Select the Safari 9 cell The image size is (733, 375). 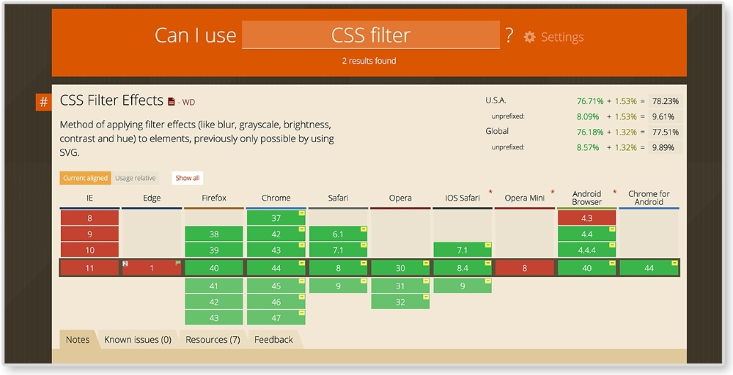point(338,286)
